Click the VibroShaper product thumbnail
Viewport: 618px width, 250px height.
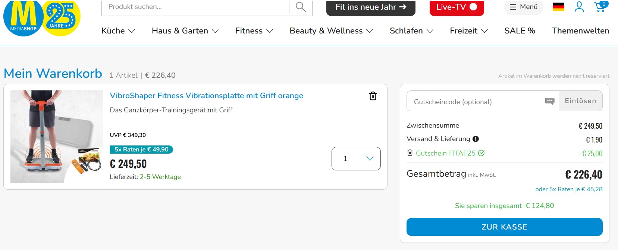pos(57,137)
